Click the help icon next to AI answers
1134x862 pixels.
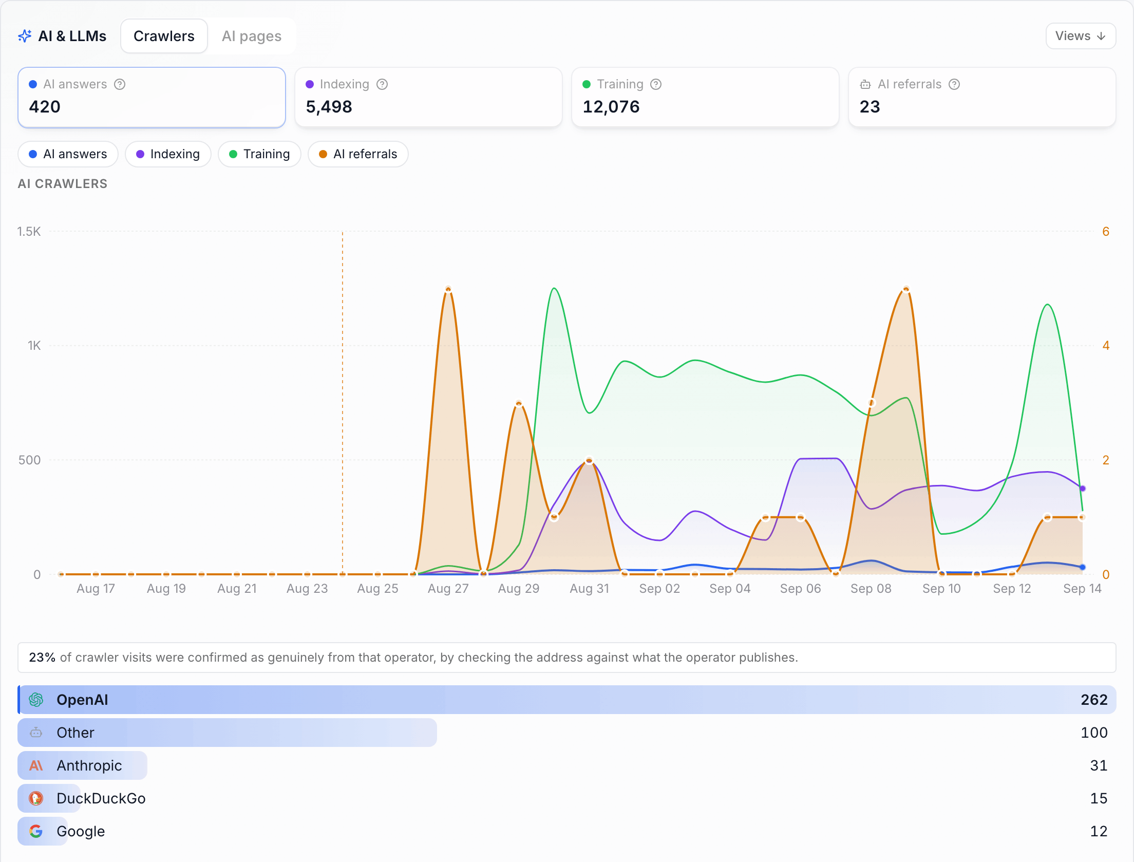(x=120, y=84)
